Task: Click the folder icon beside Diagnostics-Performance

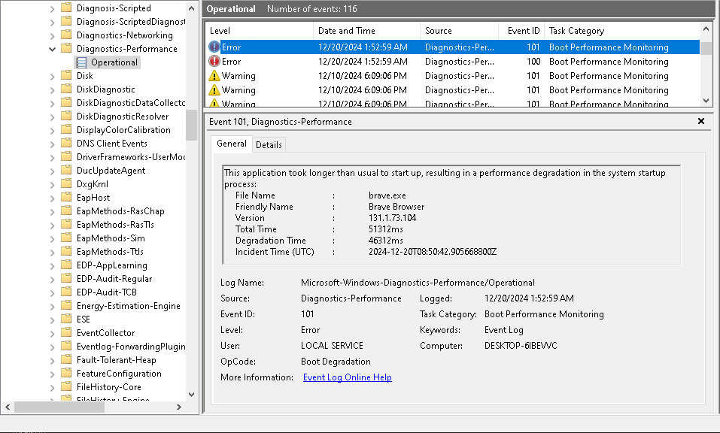Action: (x=66, y=48)
